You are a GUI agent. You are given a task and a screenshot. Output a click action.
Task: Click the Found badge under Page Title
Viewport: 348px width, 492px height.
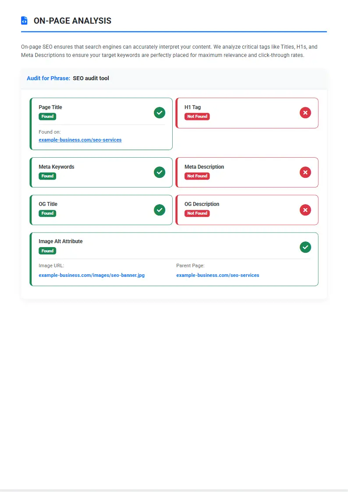point(47,117)
